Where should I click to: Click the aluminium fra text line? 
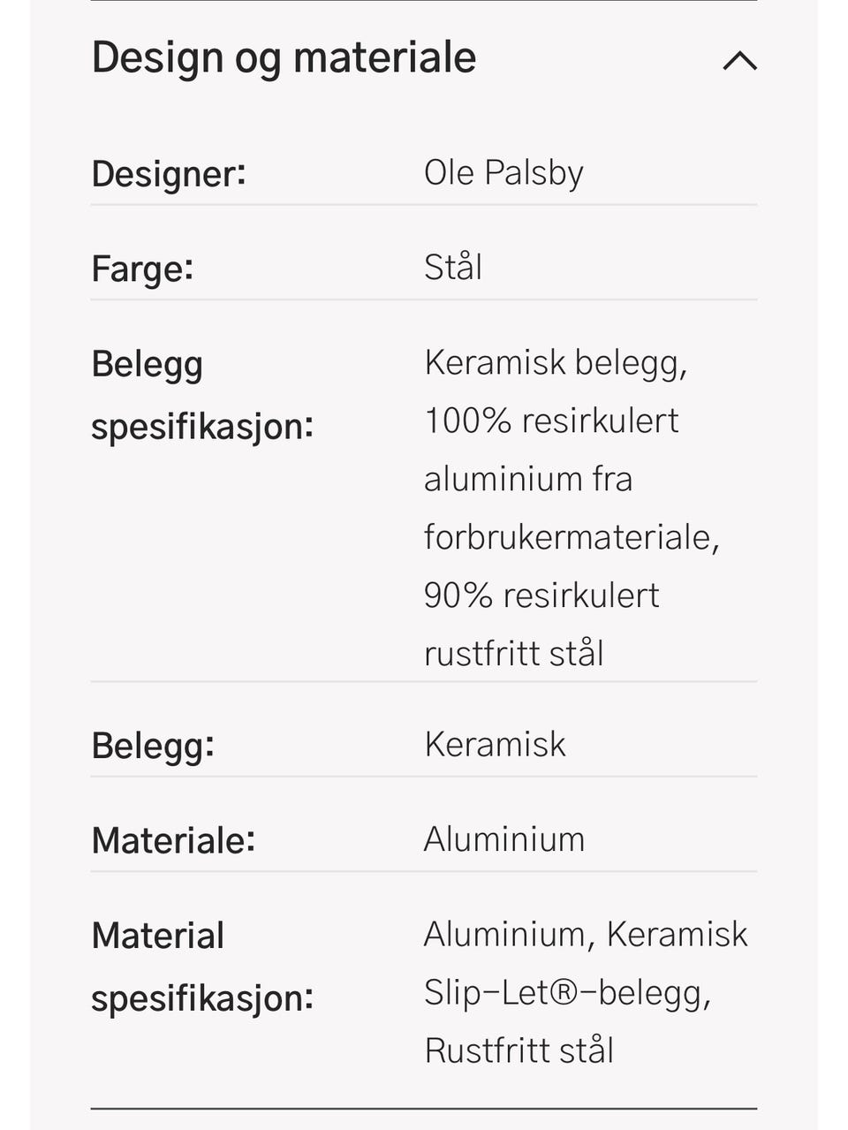pyautogui.click(x=528, y=479)
